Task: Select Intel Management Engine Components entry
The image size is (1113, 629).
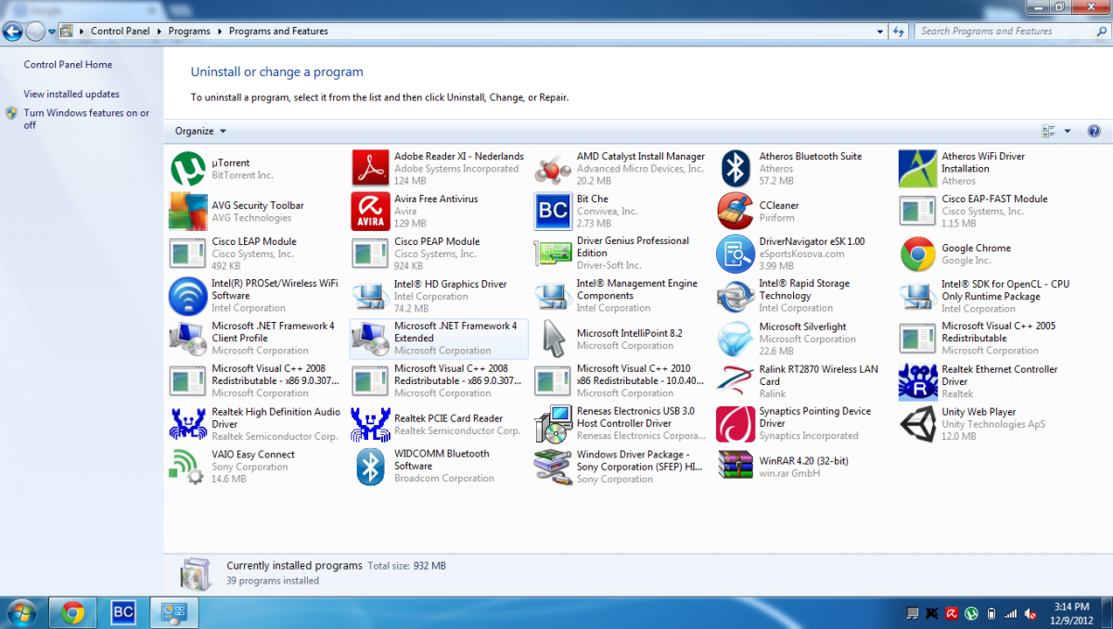Action: tap(621, 296)
